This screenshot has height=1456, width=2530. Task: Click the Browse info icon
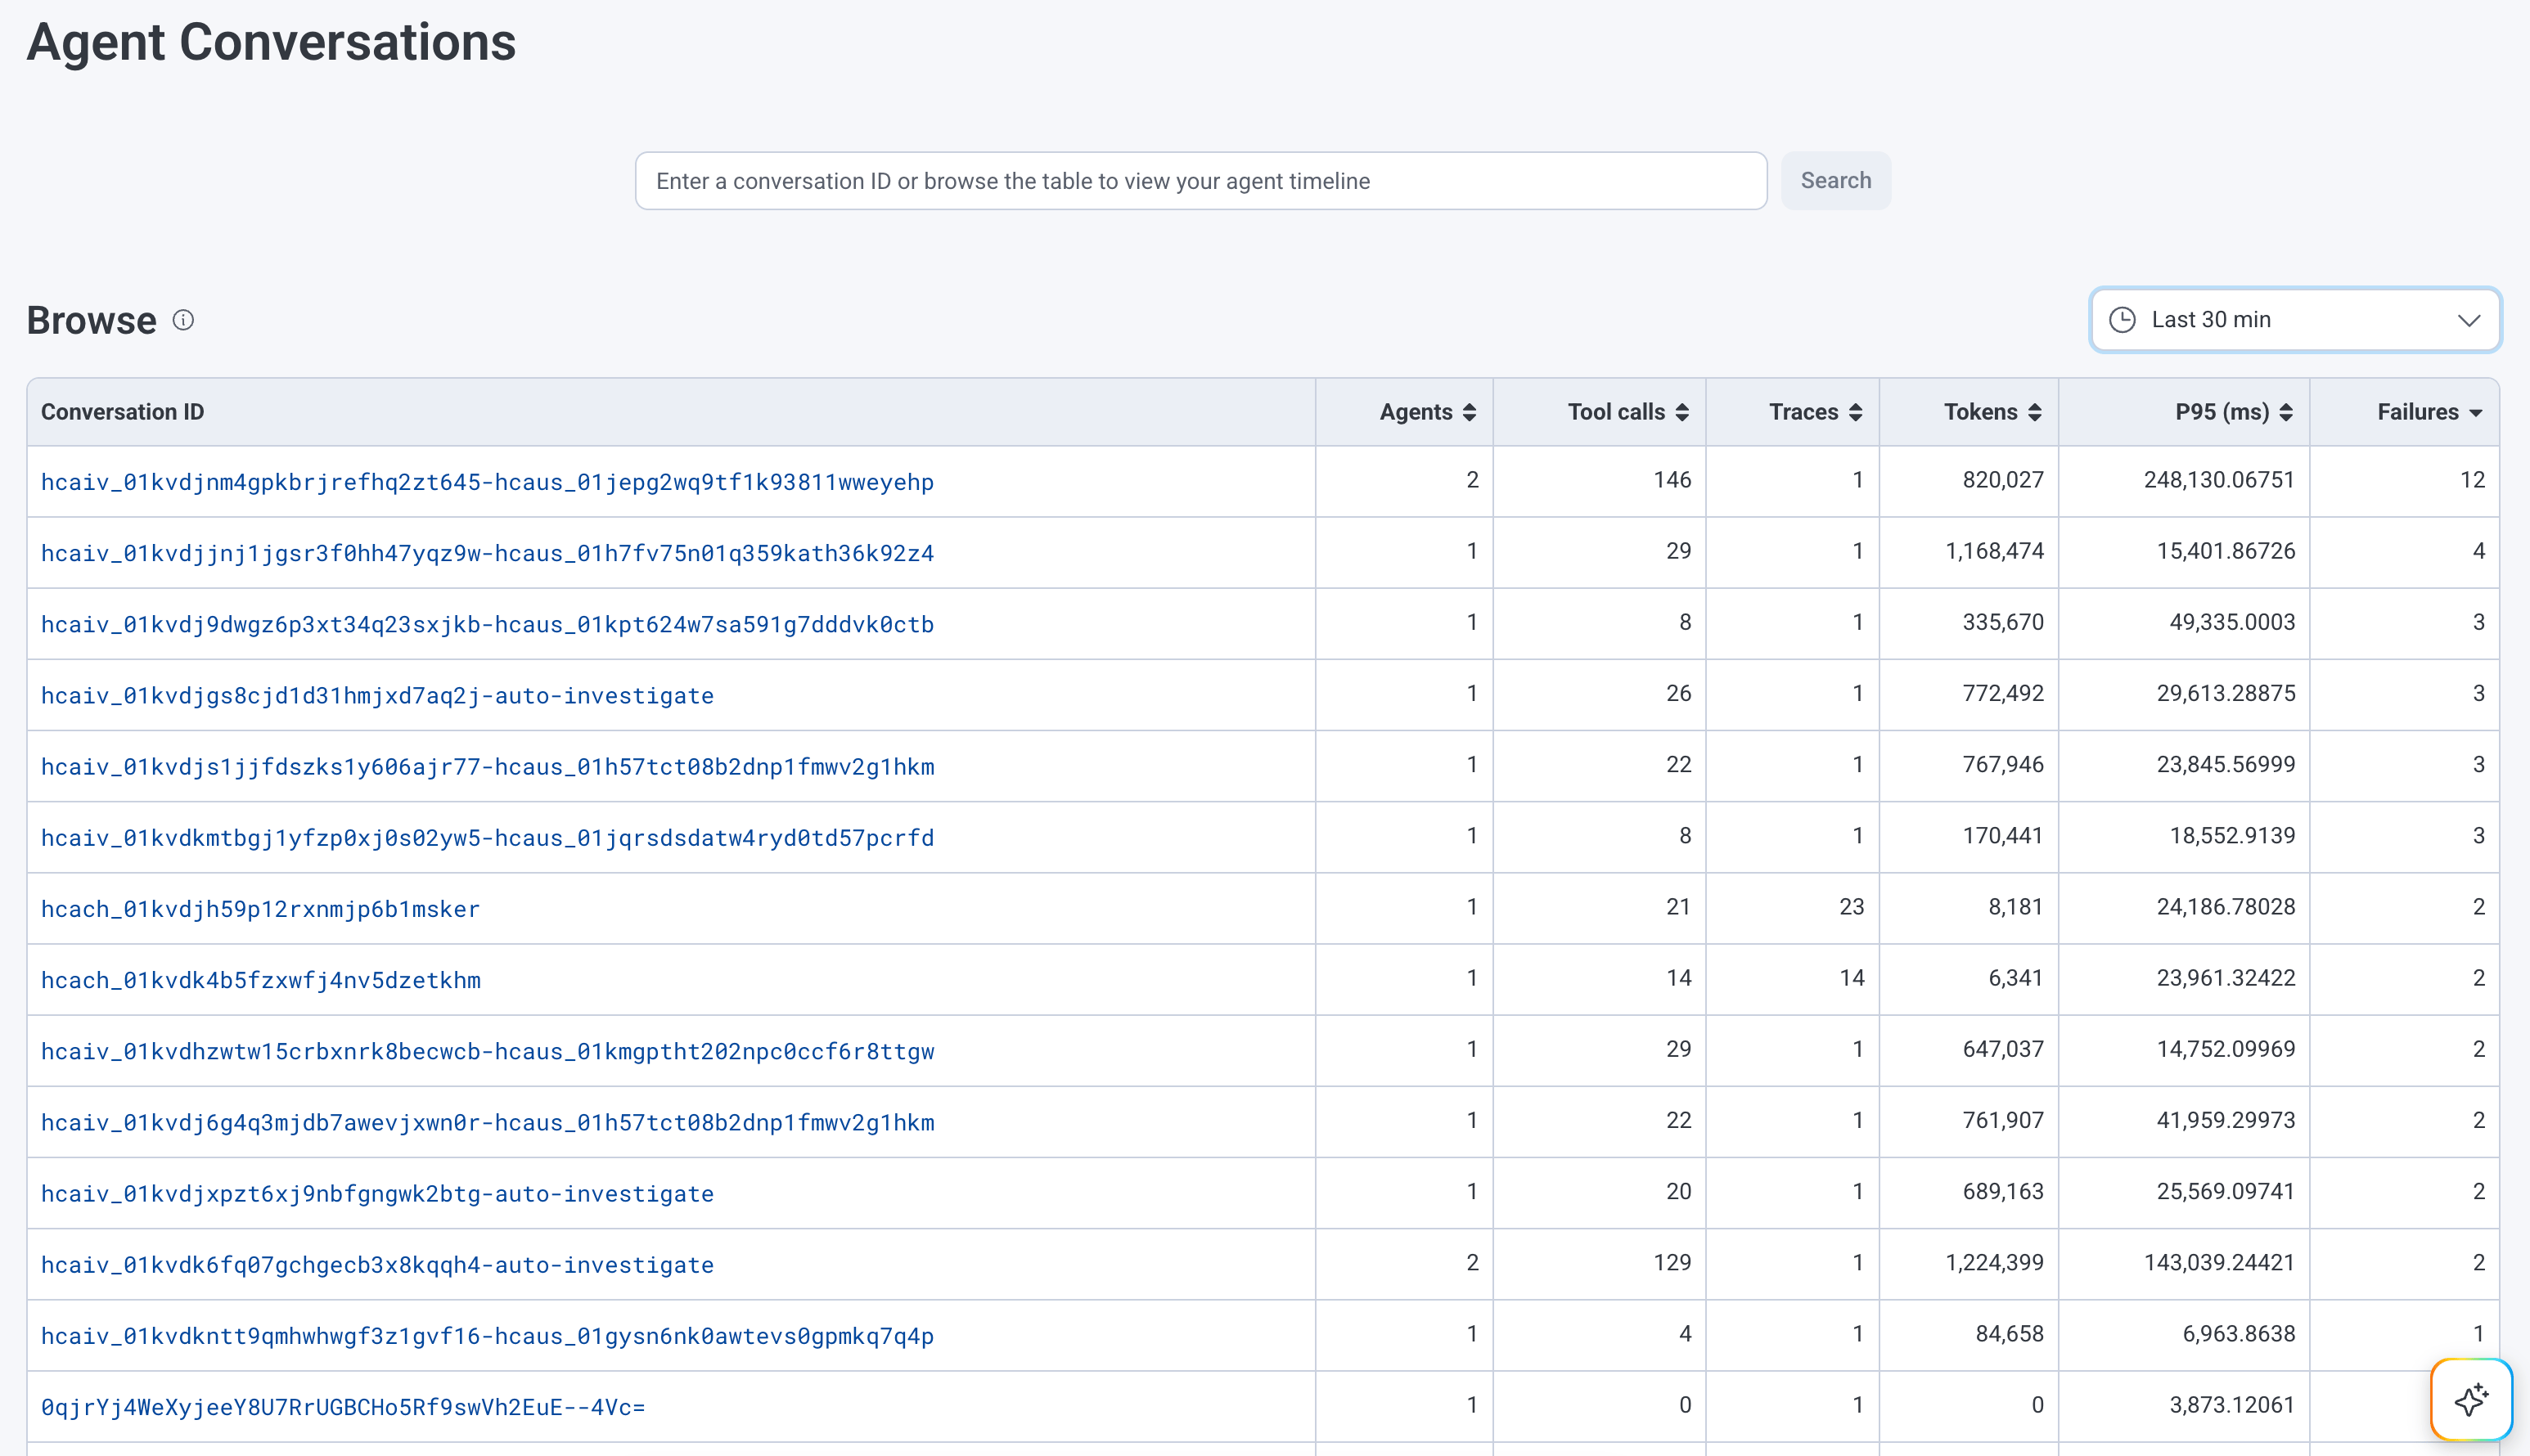[183, 320]
